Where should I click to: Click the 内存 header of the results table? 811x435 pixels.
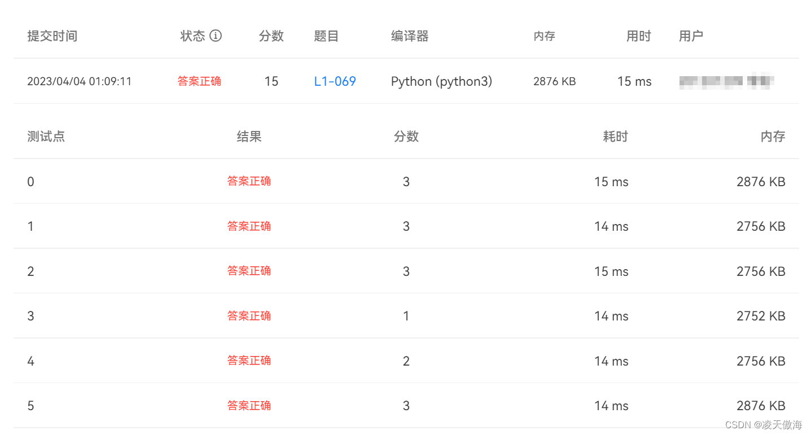click(773, 136)
